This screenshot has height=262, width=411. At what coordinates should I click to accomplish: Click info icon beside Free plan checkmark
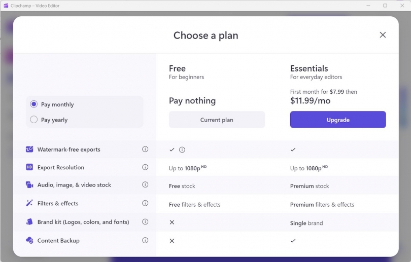pos(182,150)
